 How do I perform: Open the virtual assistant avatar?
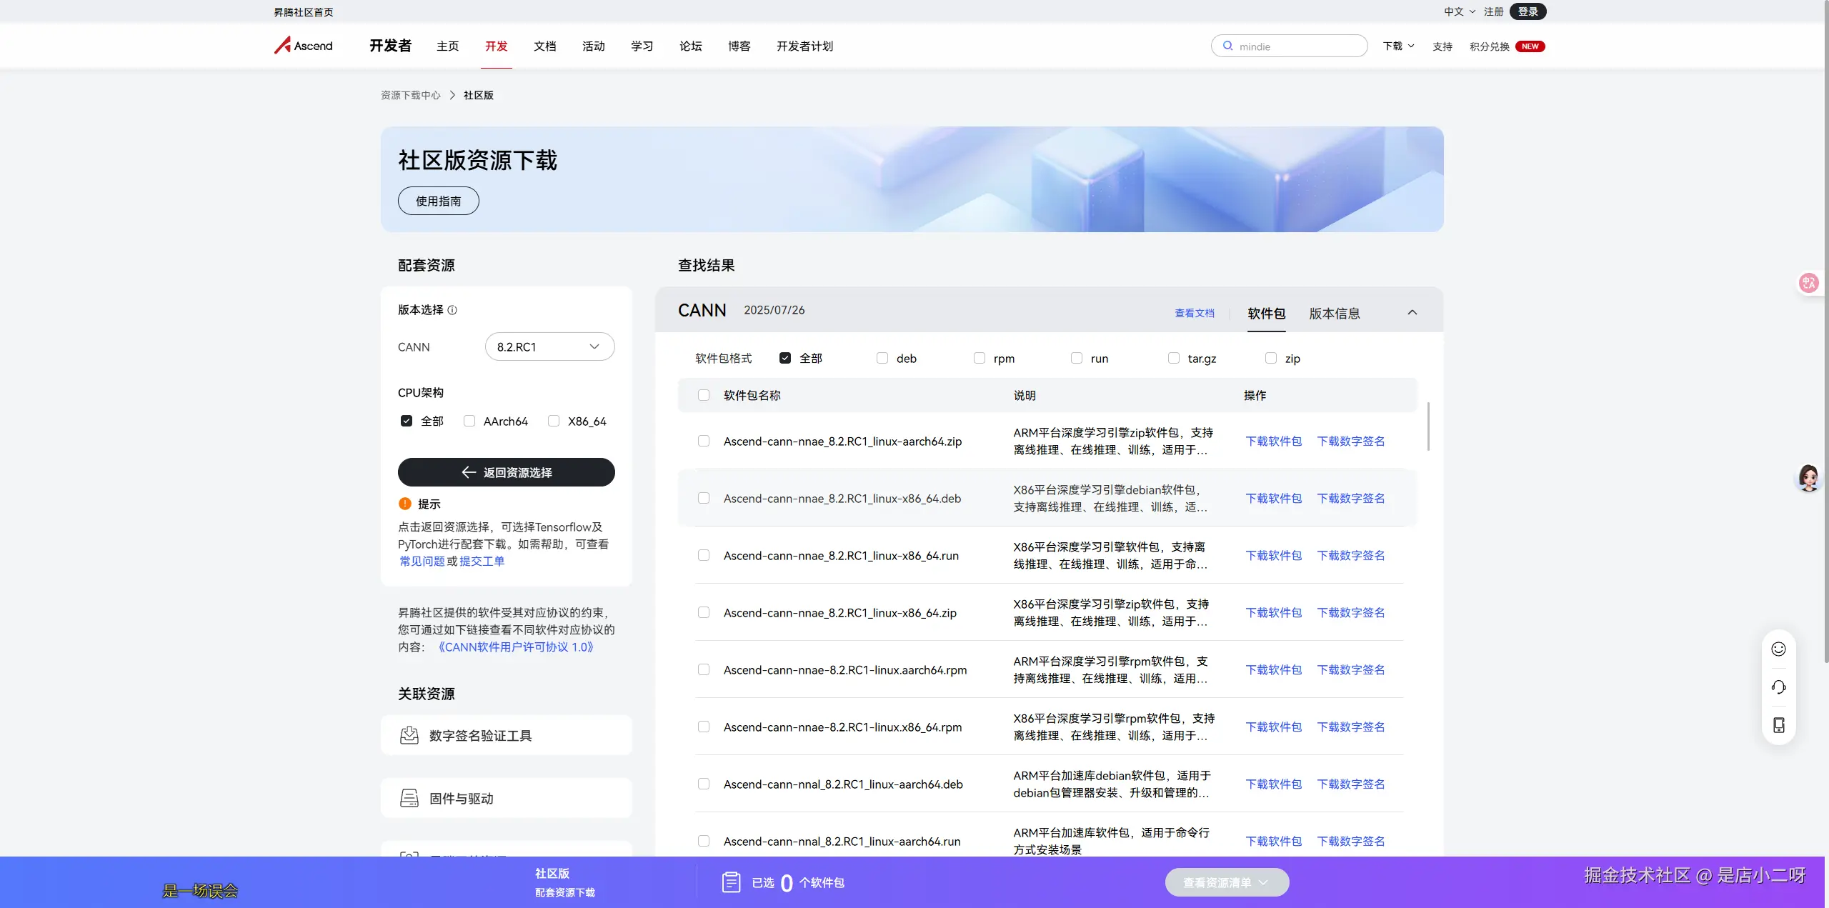(1808, 477)
